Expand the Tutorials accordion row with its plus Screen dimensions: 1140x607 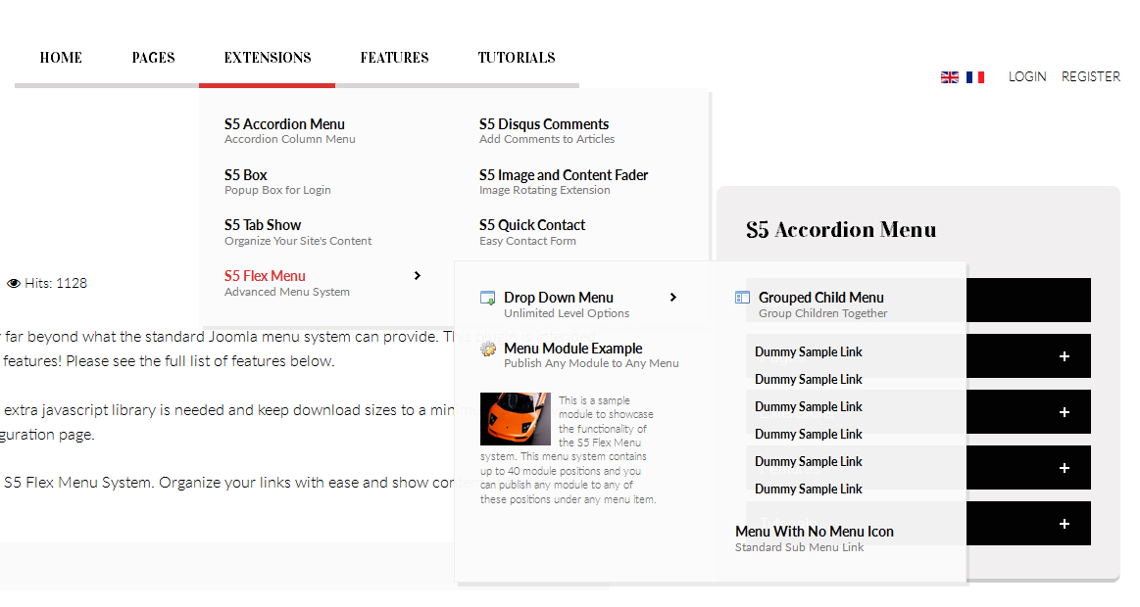pos(1065,524)
